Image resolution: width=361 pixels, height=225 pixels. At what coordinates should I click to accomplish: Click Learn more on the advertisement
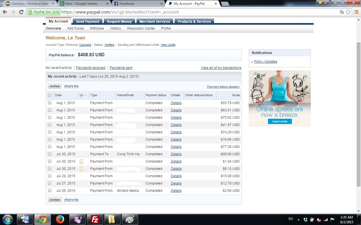280,121
